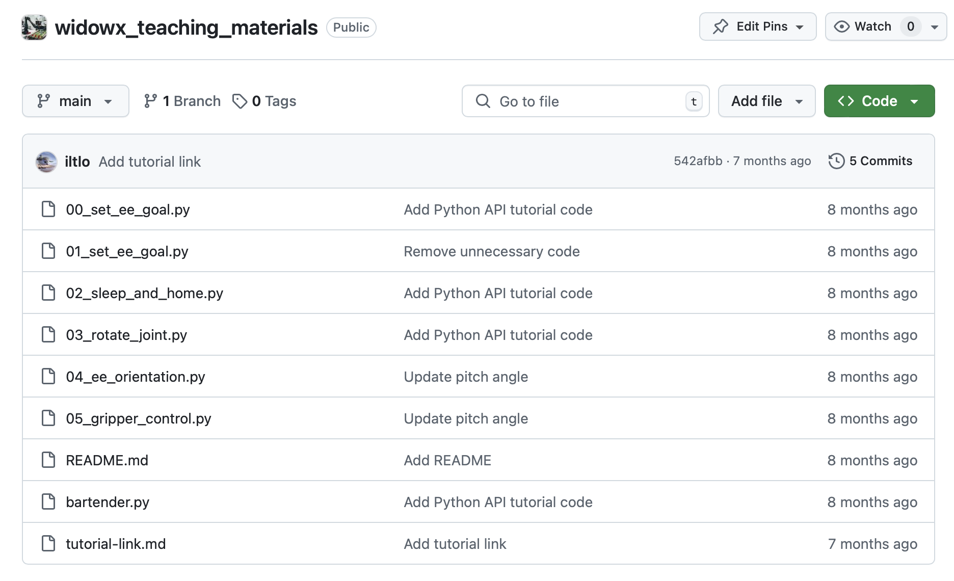Open the main branch selector dropdown
954x581 pixels.
pos(75,101)
